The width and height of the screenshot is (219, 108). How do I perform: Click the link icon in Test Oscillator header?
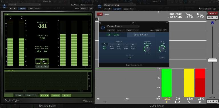pyautogui.click(x=165, y=30)
